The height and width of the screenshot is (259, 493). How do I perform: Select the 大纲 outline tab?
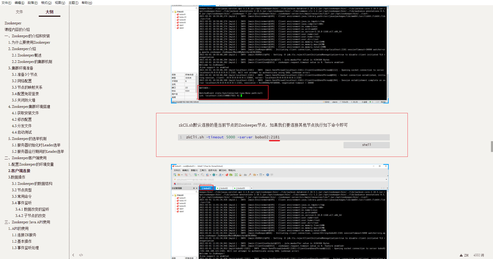point(50,12)
